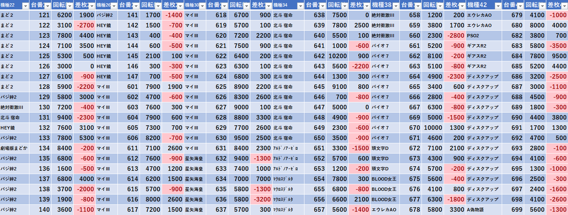The image size is (568, 215).
Task: Select the 3300 difference cell for unit 678
Action: pos(455,210)
